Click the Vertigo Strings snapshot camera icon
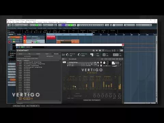Image resolution: width=164 pixels, height=123 pixels. (x=95, y=62)
